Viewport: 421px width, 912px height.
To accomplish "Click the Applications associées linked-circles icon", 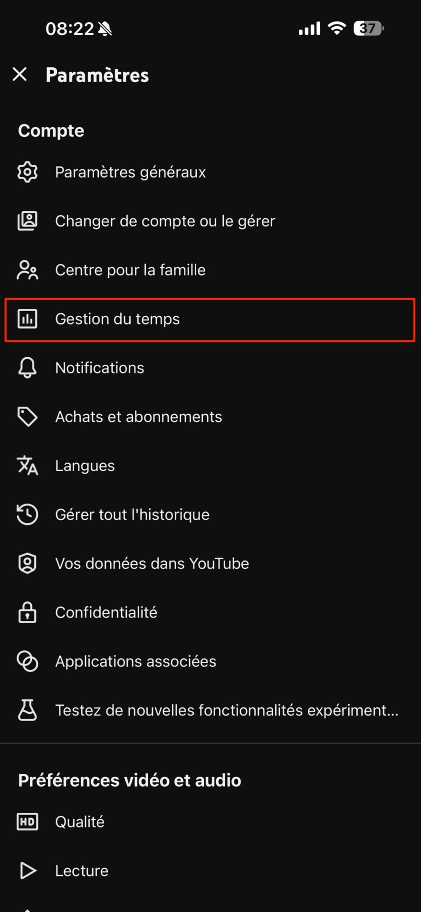I will 27,661.
